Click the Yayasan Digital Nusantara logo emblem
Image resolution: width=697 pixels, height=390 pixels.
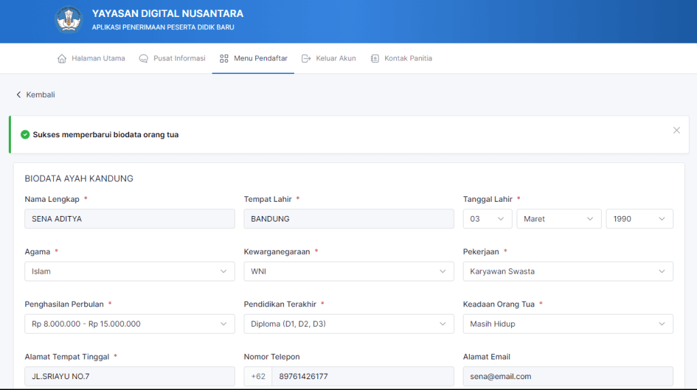pos(68,20)
